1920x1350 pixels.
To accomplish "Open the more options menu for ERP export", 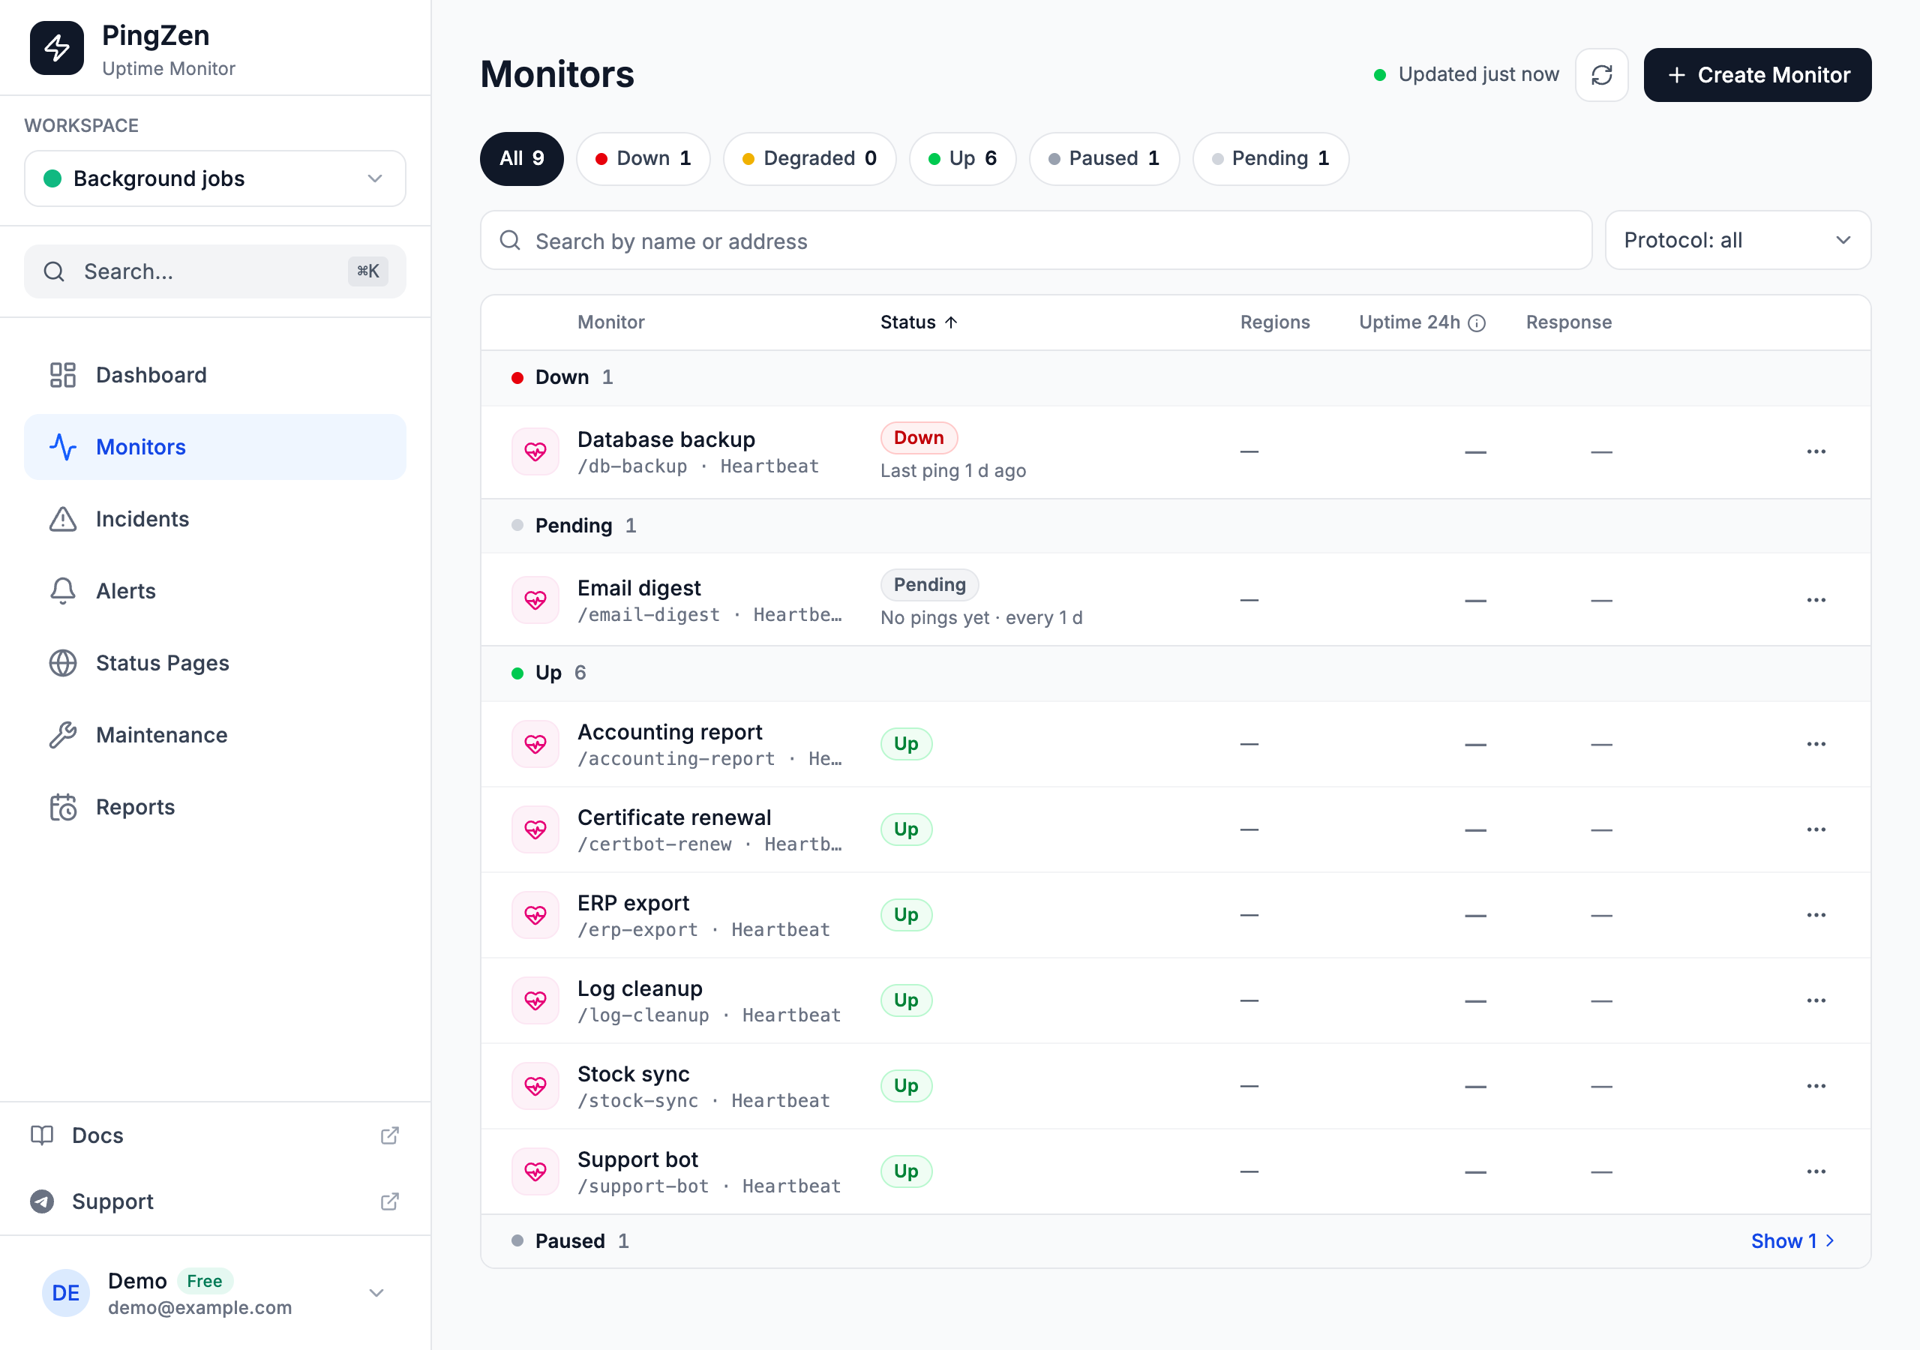I will (x=1816, y=914).
